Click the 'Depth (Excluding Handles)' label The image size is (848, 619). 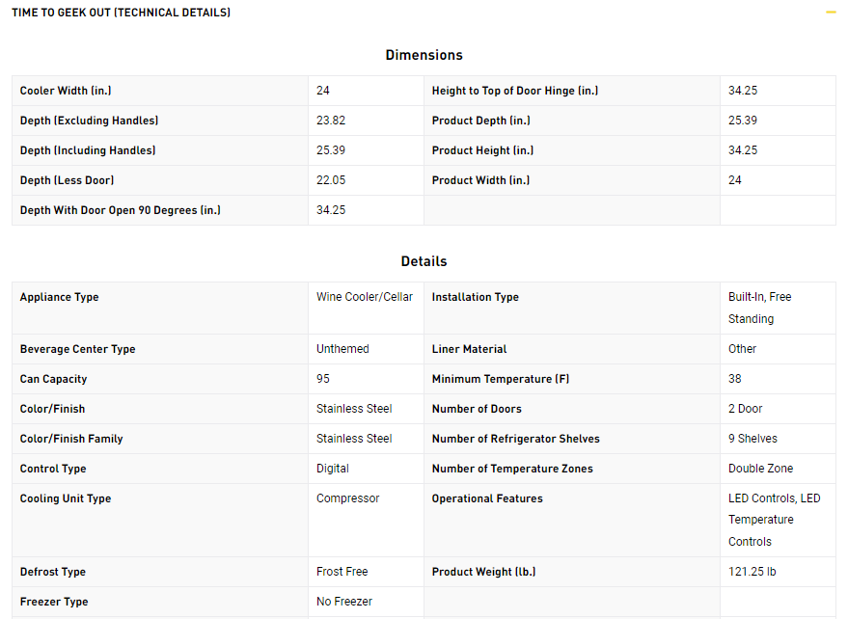click(89, 121)
